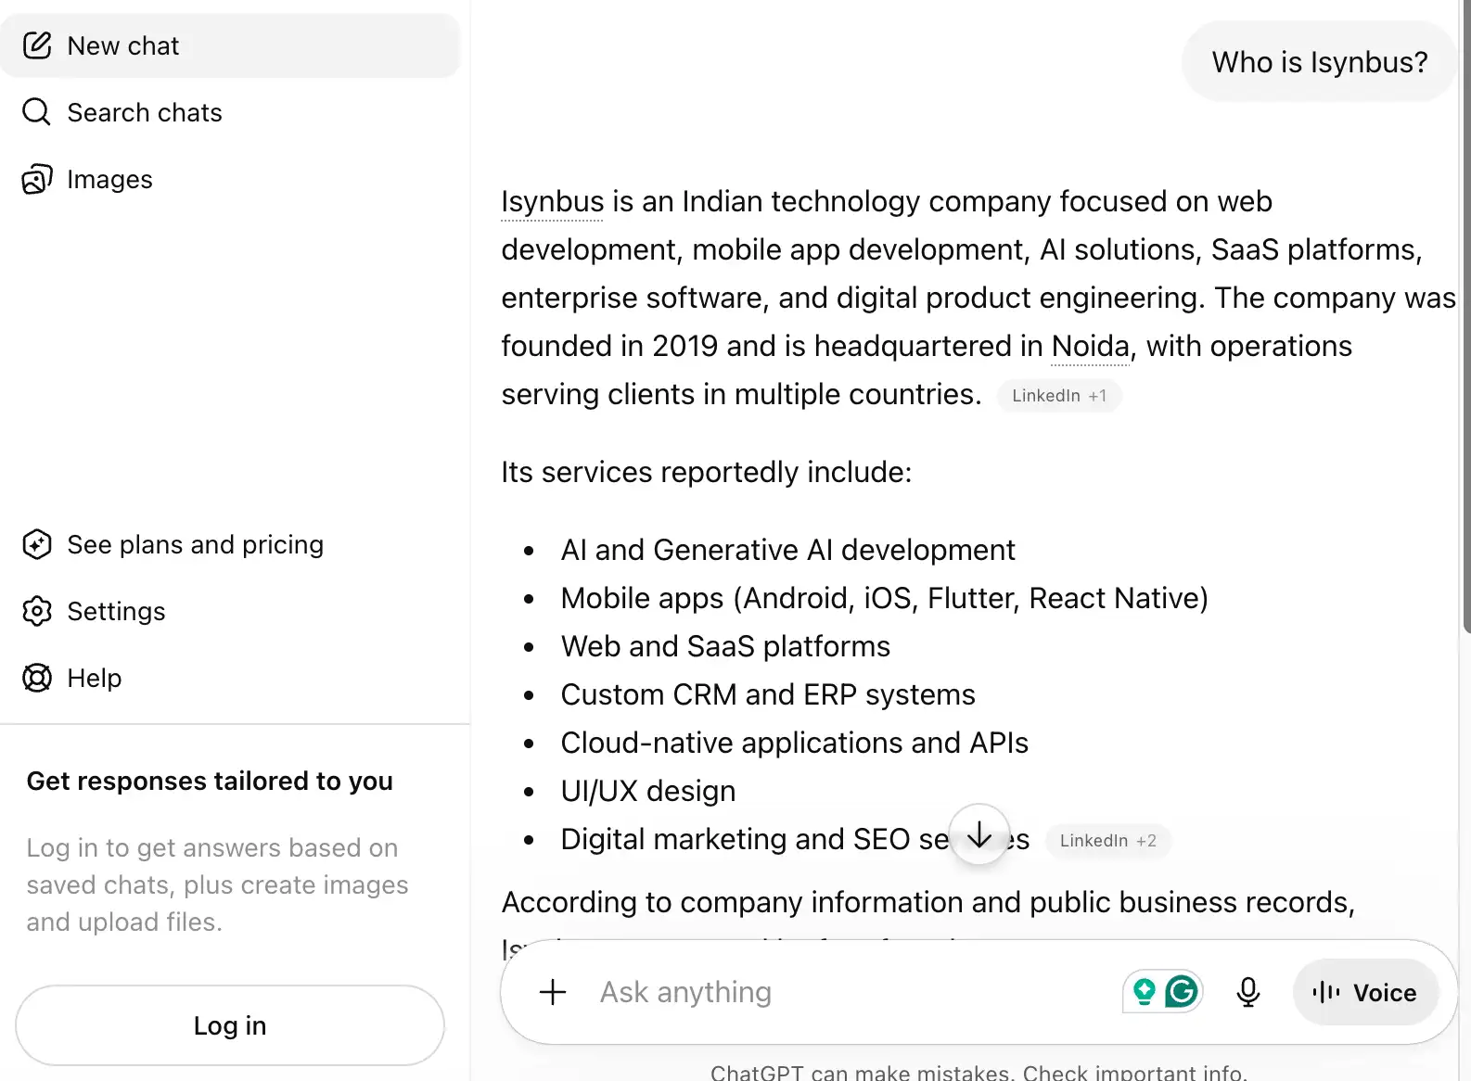Viewport: 1471px width, 1081px height.
Task: Click 'Get responses tailored to you' heading
Action: [x=210, y=782]
